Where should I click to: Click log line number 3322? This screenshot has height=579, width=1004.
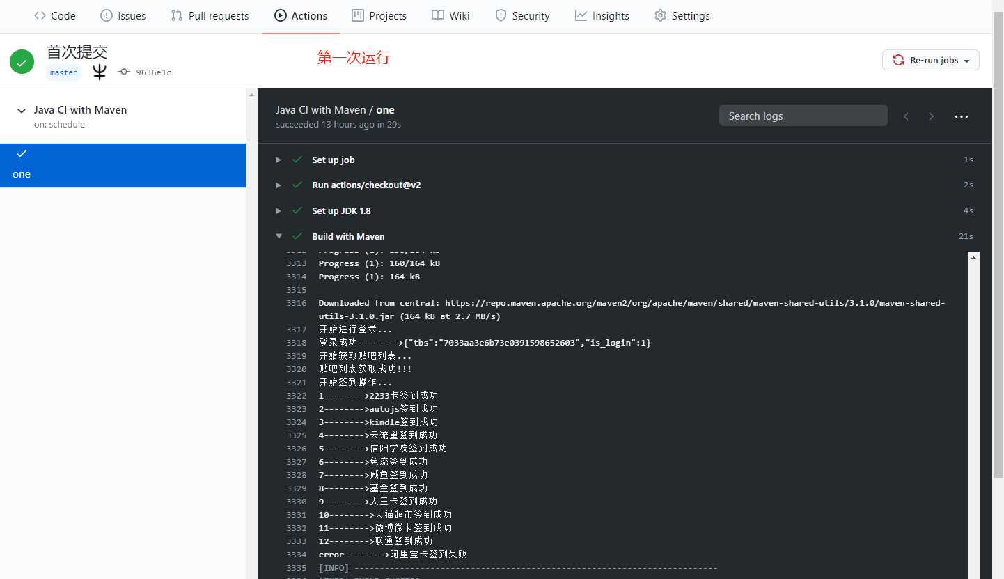click(296, 396)
